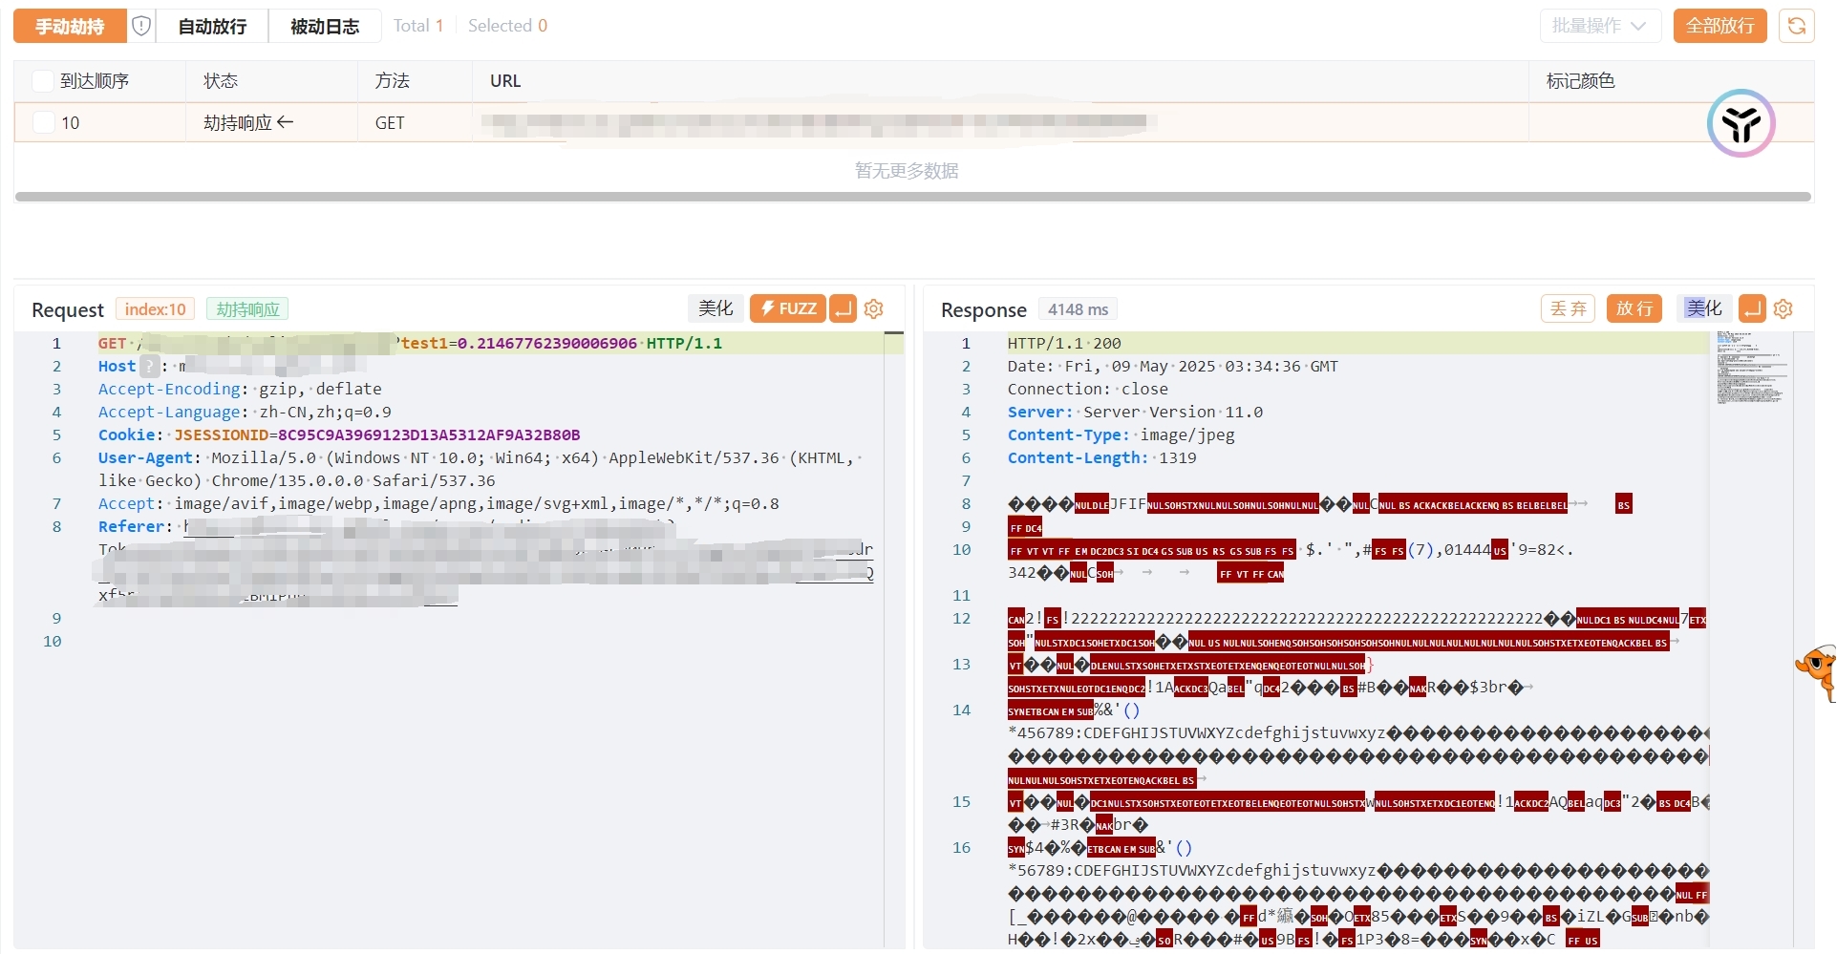Click the 丢弃 button in Response panel
Viewport: 1837px width, 954px height.
[x=1568, y=308]
